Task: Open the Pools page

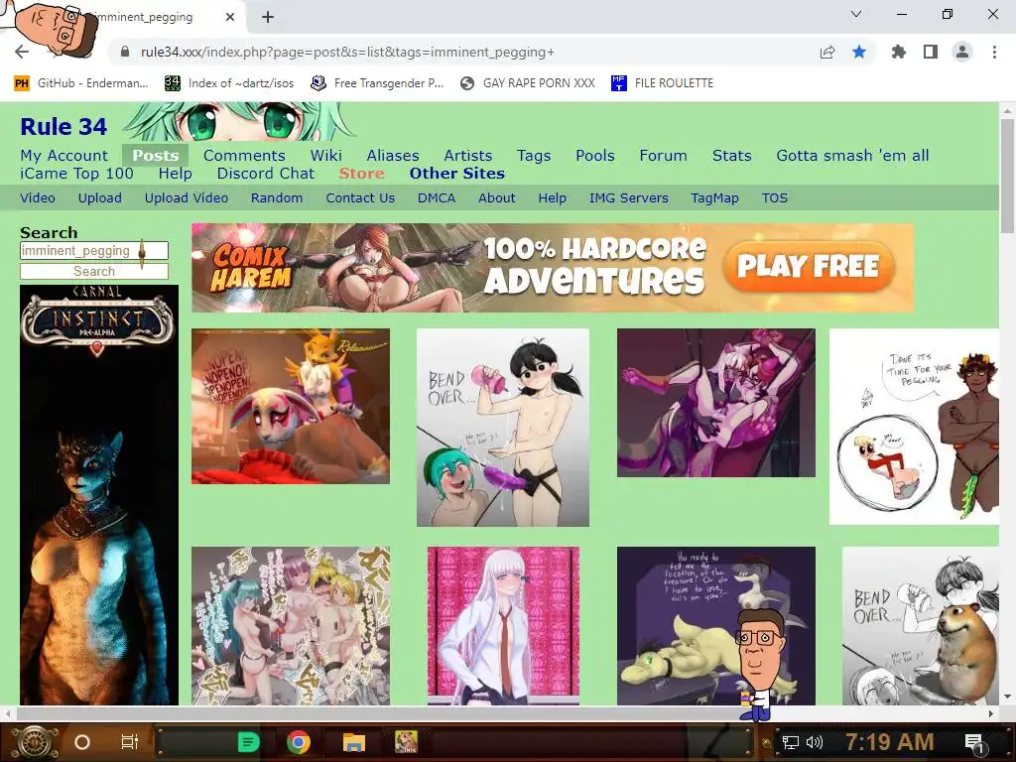Action: pyautogui.click(x=595, y=156)
